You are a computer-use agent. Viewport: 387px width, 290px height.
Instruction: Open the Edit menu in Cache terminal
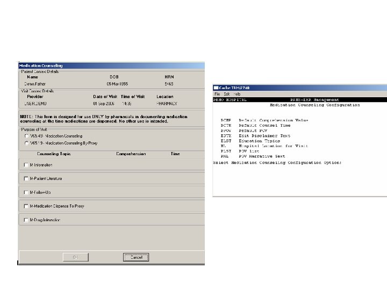pos(227,94)
